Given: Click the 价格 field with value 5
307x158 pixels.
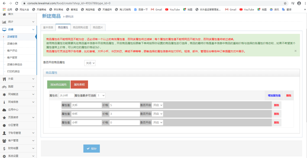Looking at the screenshot, I should point(125,105).
